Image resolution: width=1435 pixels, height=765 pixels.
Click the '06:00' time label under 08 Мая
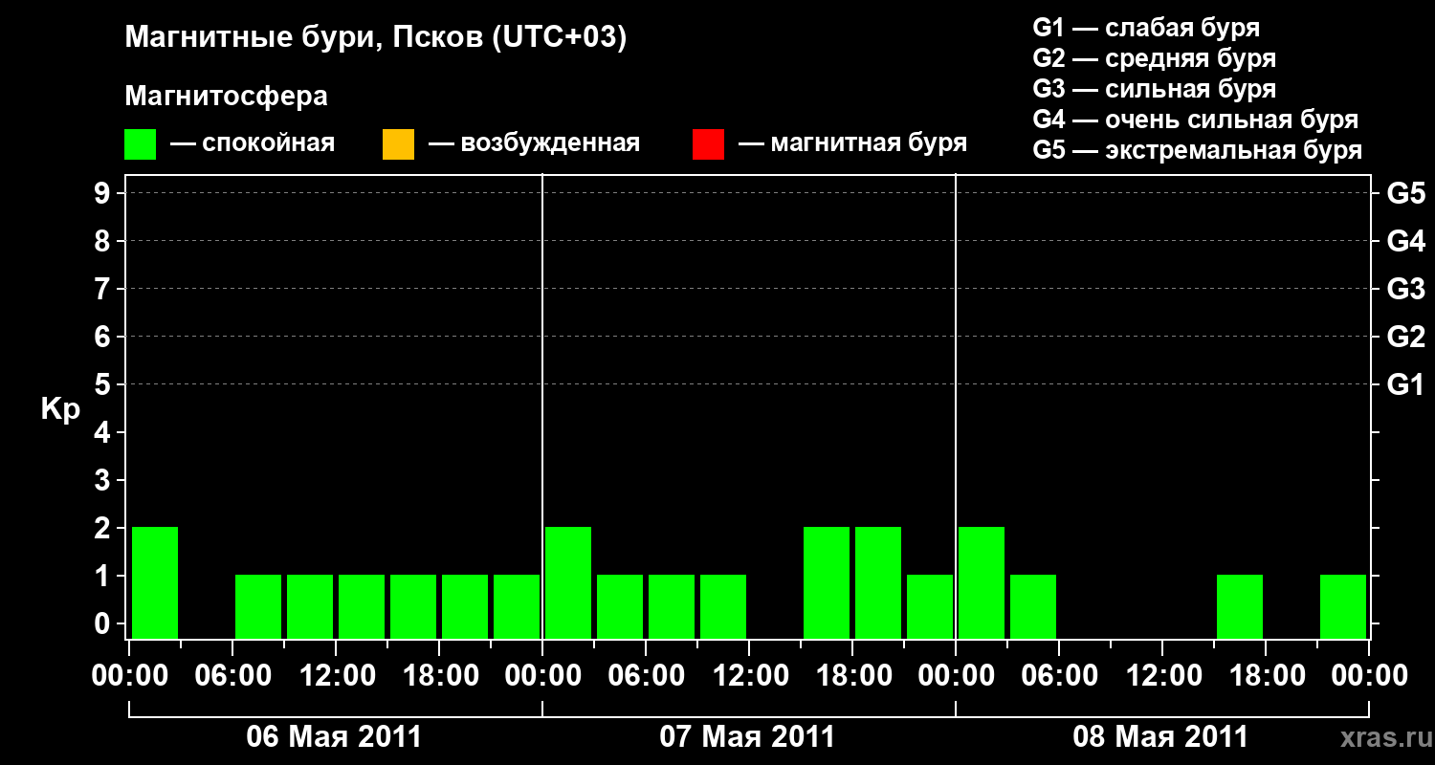1060,676
